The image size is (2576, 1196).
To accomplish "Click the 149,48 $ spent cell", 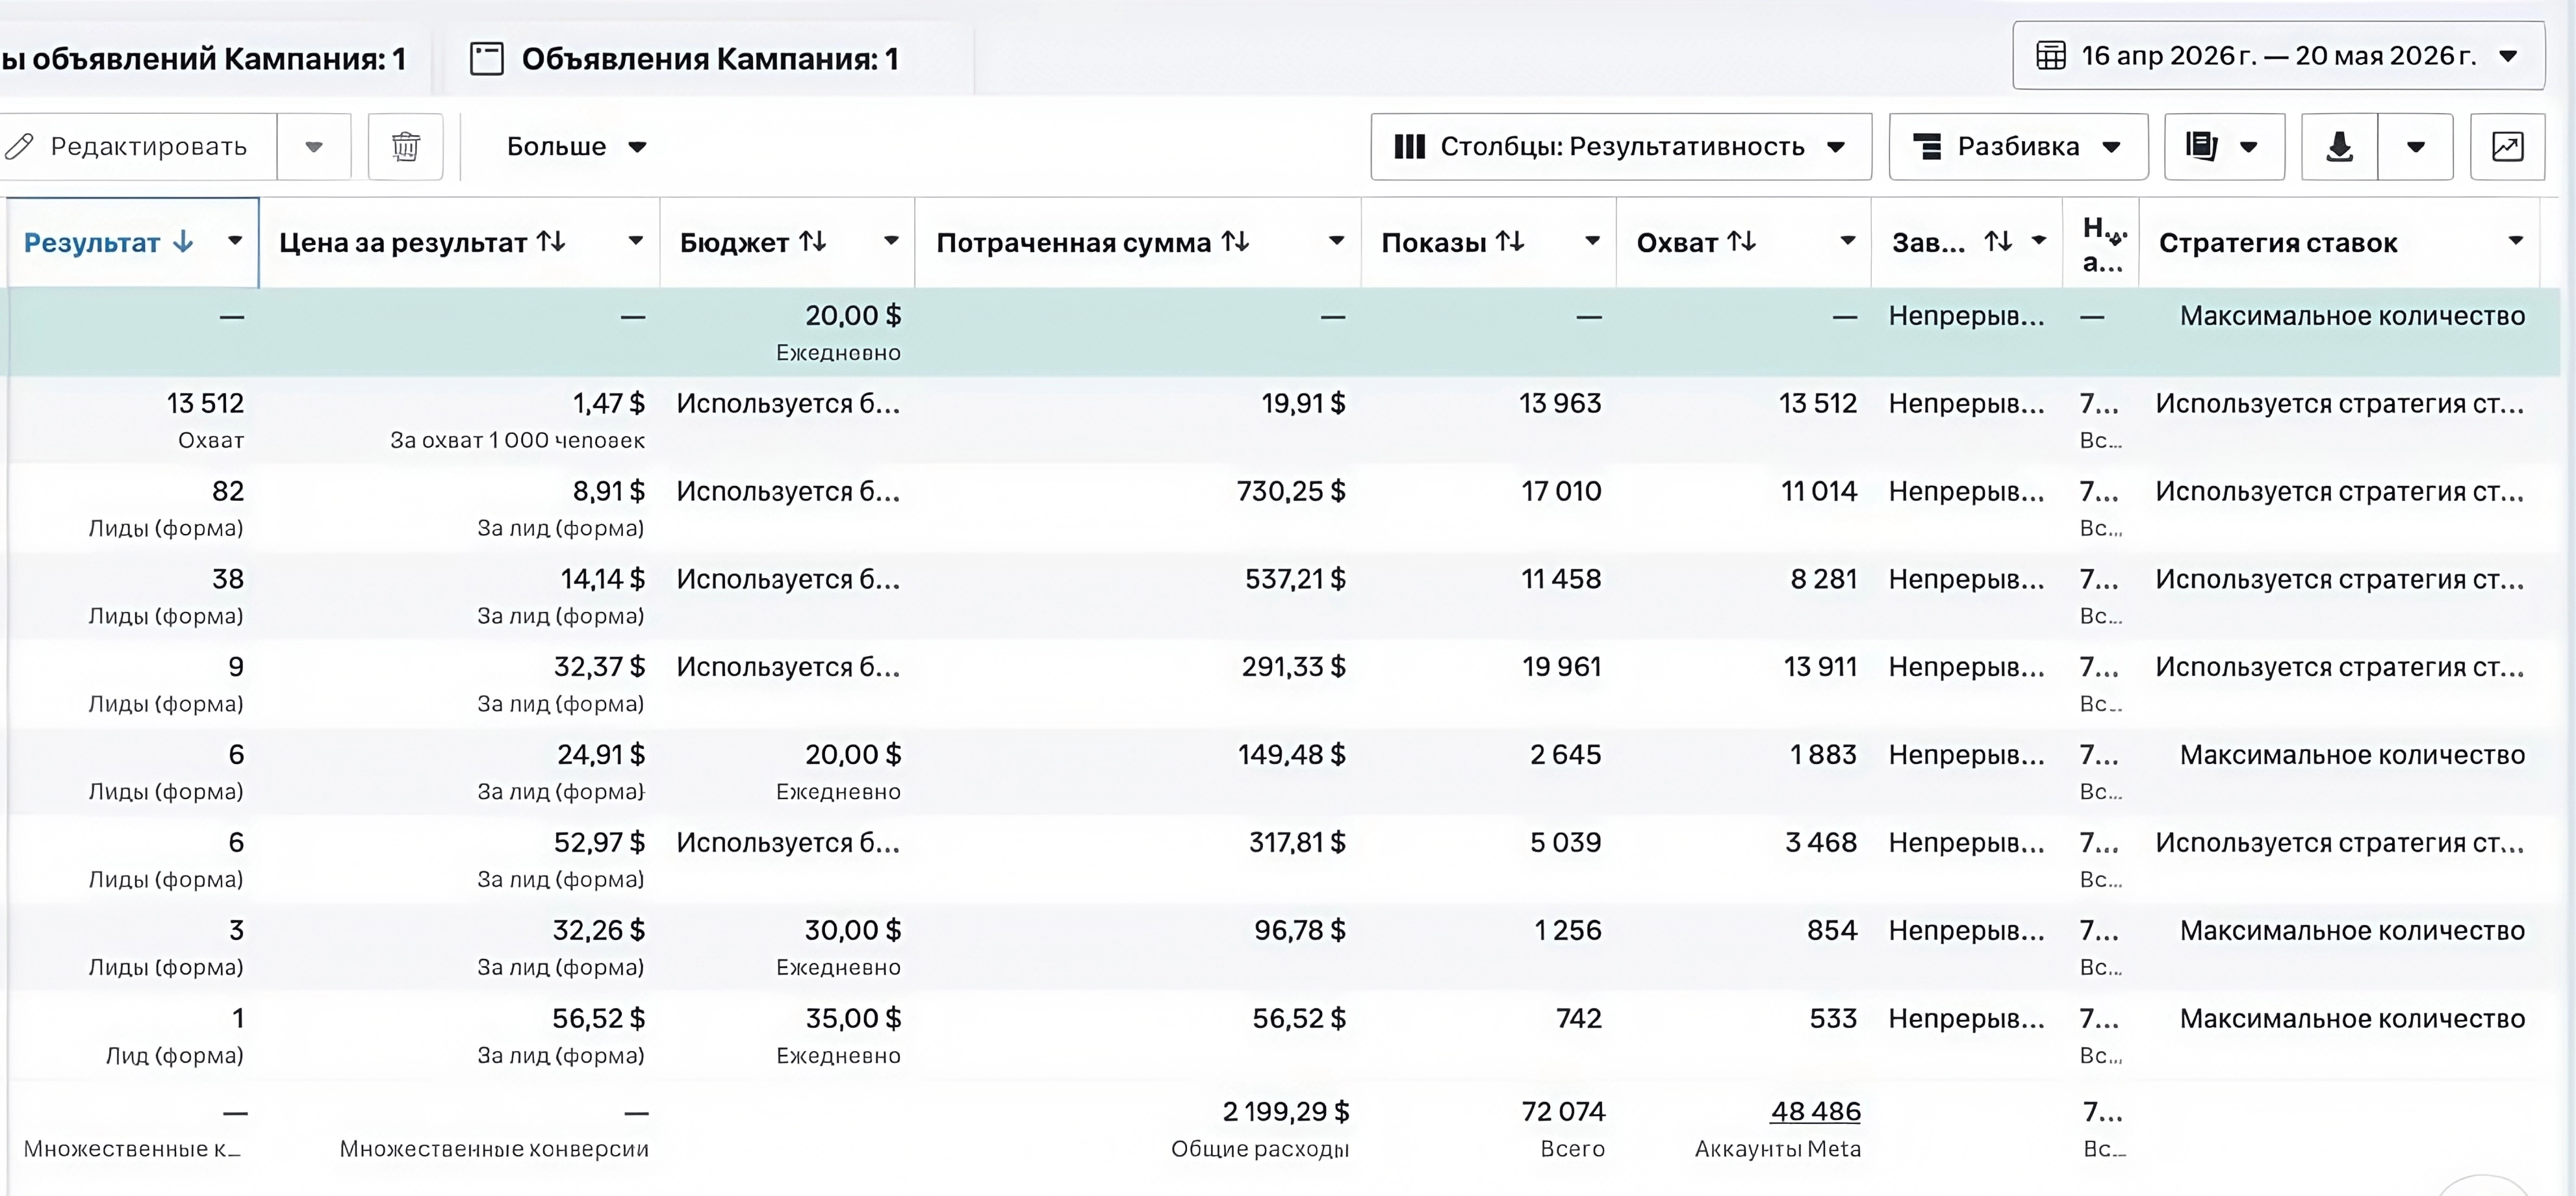I will click(x=1291, y=755).
